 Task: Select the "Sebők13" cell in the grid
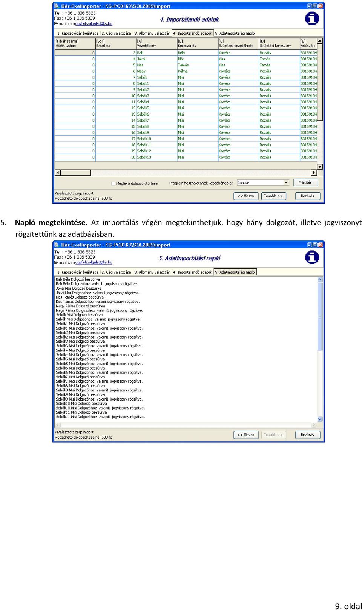pos(156,157)
